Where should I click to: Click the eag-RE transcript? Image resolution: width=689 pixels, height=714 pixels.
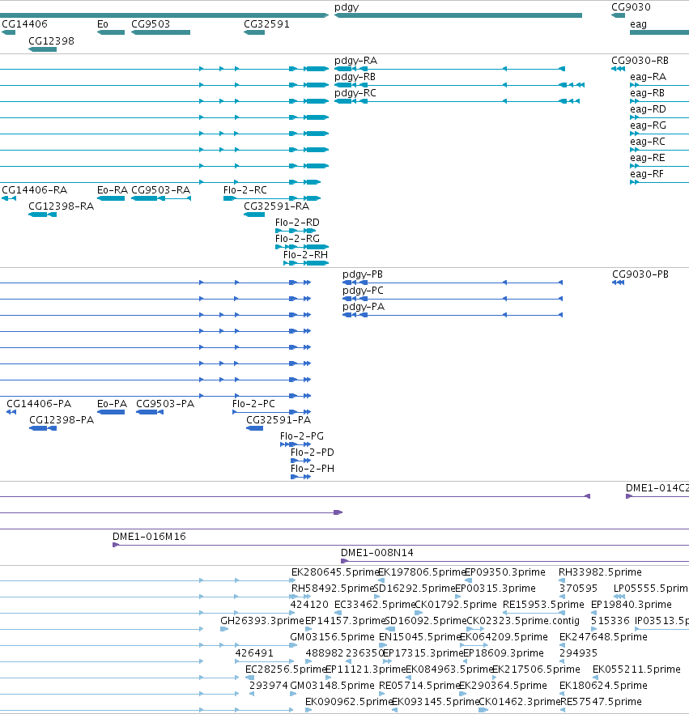point(659,166)
